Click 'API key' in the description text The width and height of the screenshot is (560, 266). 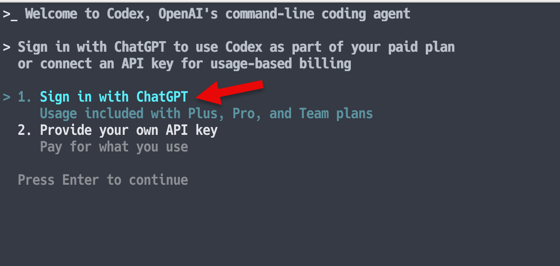pyautogui.click(x=147, y=63)
